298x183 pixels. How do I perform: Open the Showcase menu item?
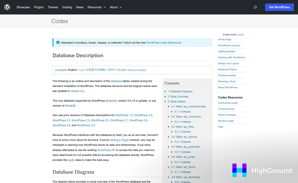pyautogui.click(x=23, y=7)
